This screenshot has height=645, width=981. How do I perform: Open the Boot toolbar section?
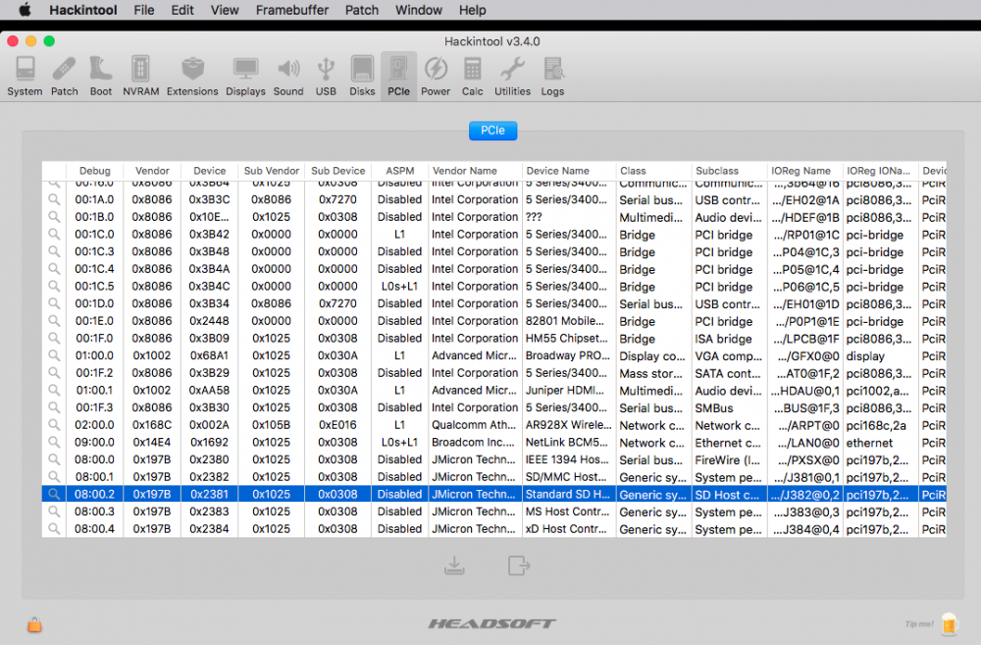101,77
